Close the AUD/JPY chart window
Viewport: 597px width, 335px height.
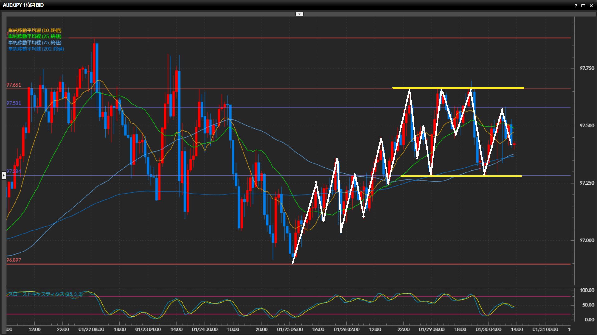click(x=591, y=6)
